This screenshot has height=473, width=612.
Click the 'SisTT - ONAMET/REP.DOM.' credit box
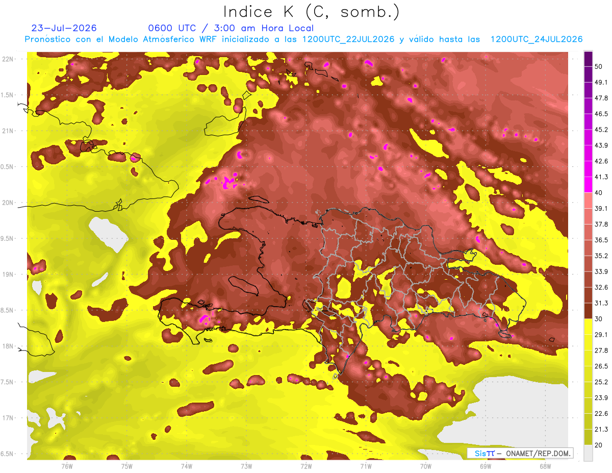(519, 453)
